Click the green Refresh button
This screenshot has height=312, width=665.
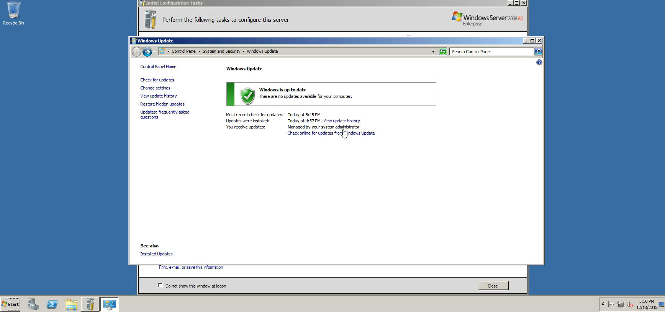443,51
